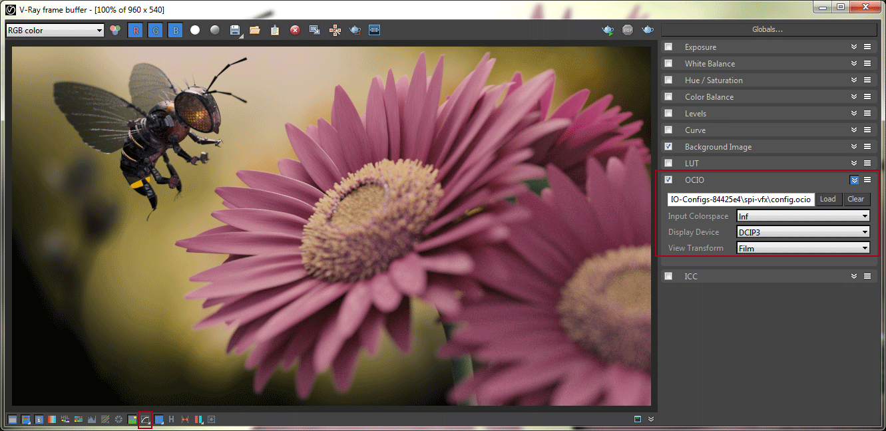Click the orange horizontal arrows icon
The height and width of the screenshot is (431, 886).
point(185,420)
